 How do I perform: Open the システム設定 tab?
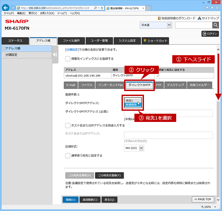tap(127, 41)
